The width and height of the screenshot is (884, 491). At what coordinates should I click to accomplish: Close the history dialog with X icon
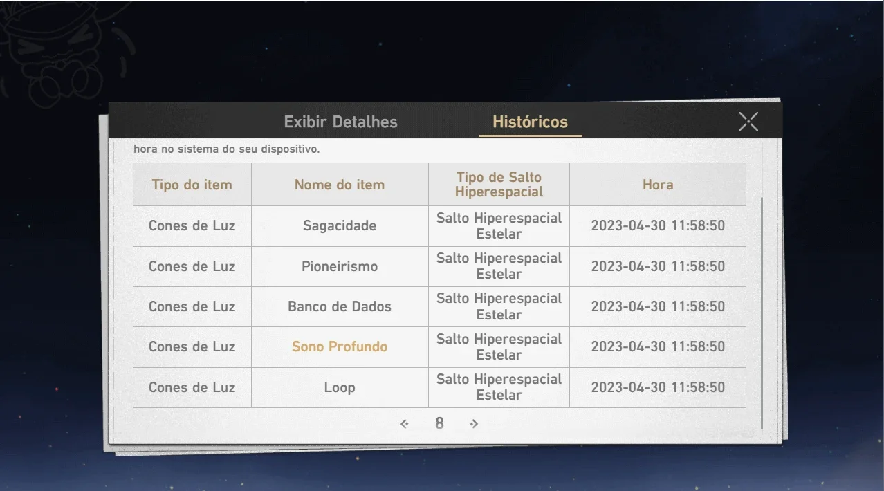(748, 122)
